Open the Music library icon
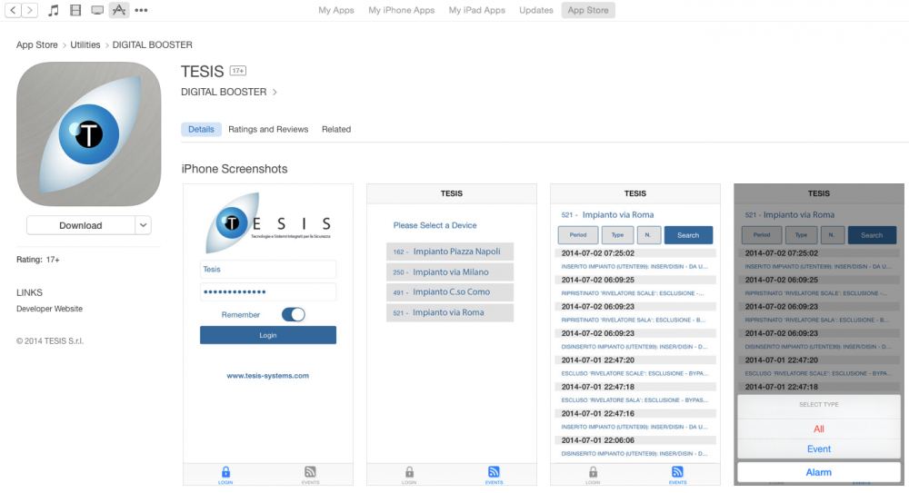This screenshot has height=493, width=909. click(x=54, y=10)
